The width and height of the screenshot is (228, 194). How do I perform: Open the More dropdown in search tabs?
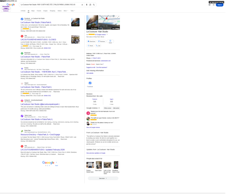point(66,11)
